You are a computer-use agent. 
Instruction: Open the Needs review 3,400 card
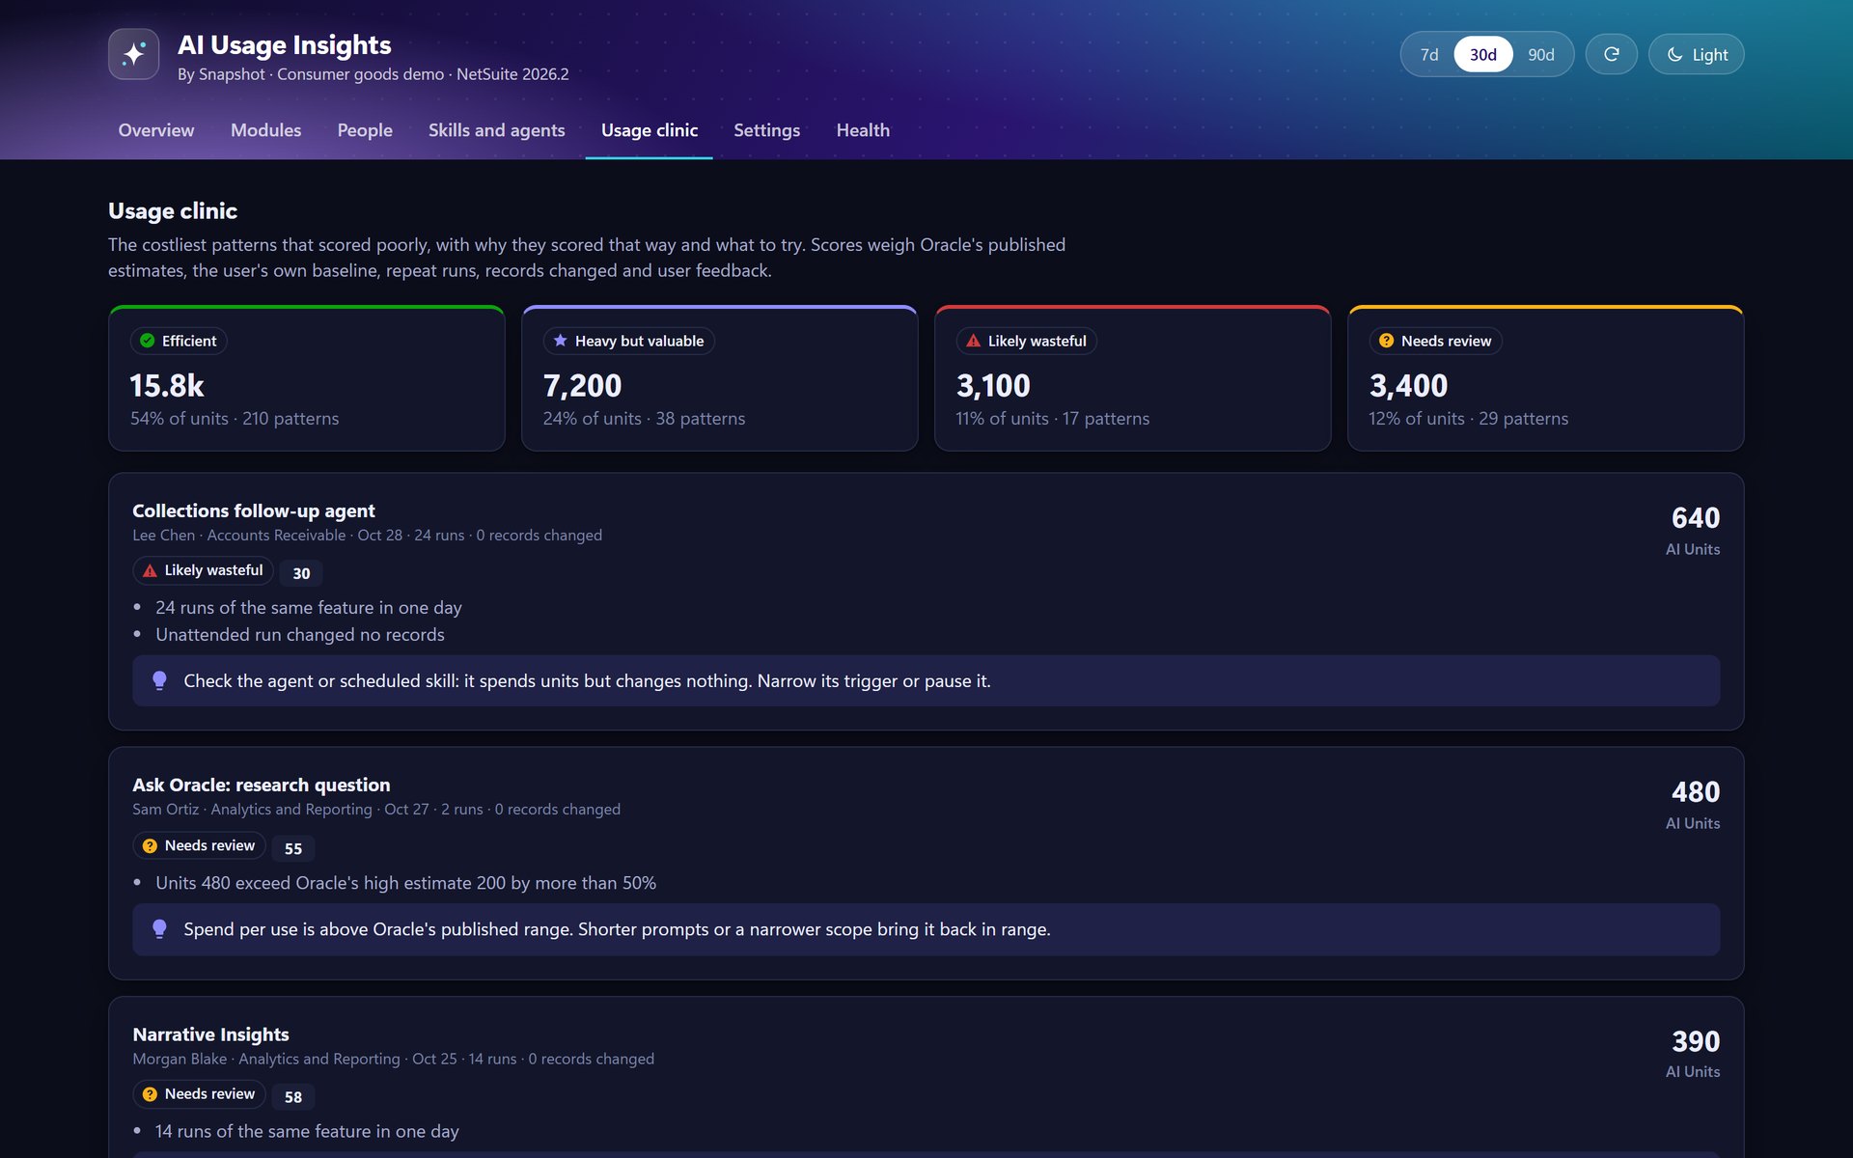tap(1545, 378)
